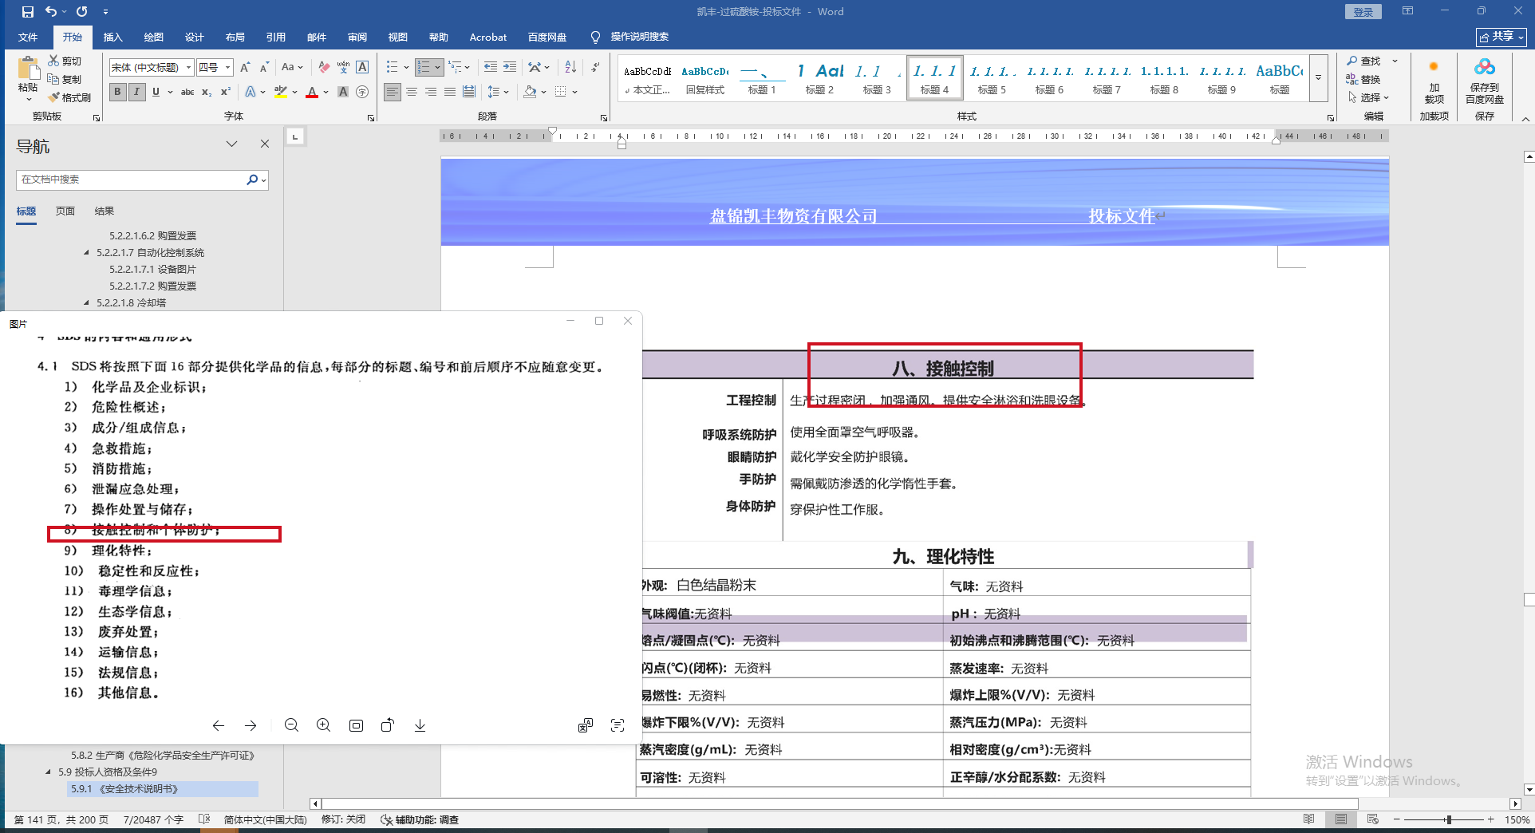This screenshot has width=1535, height=833.
Task: Toggle bold formatting
Action: pos(117,92)
